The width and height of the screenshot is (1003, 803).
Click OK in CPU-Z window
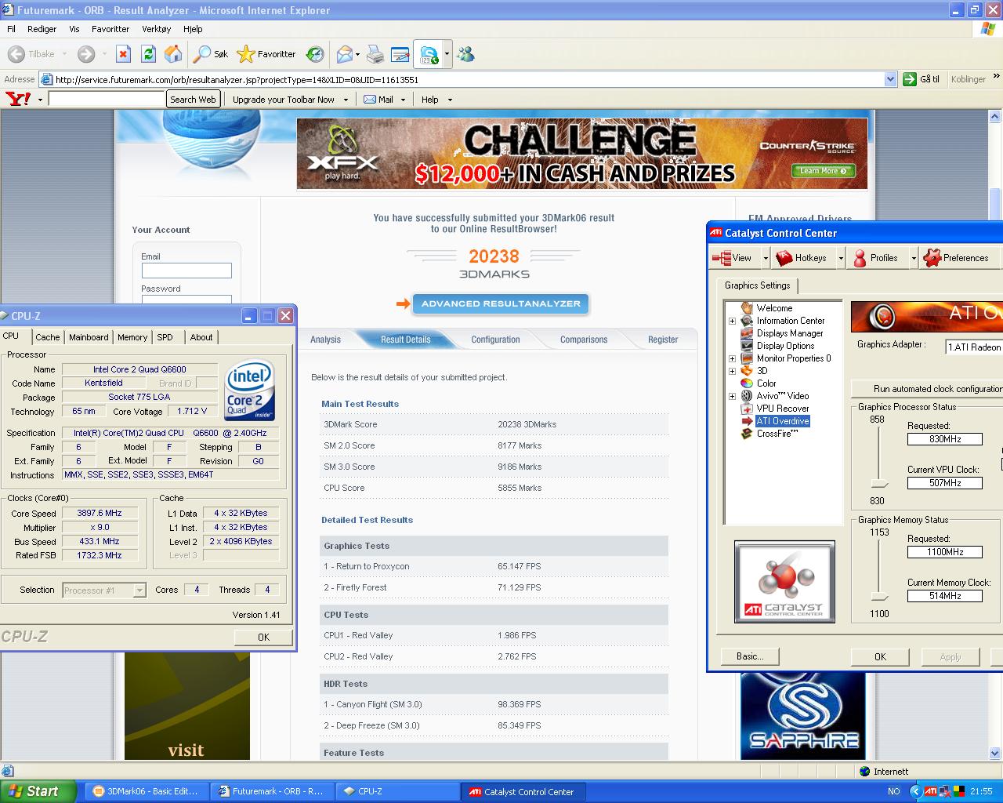coord(264,637)
